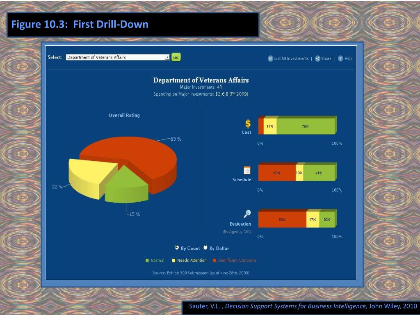
Task: Click the Cost bar's yellow 17% segment
Action: click(270, 126)
